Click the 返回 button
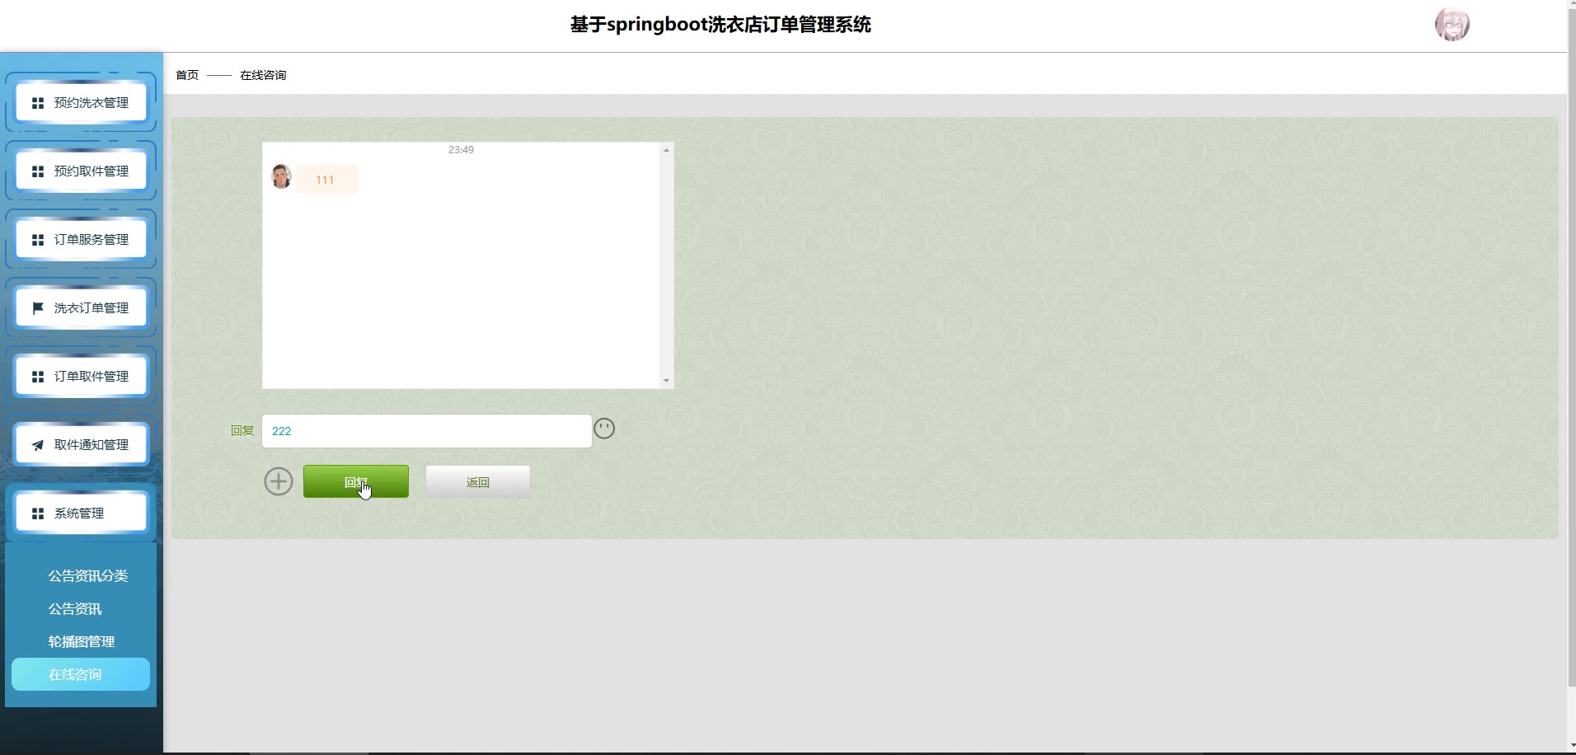The width and height of the screenshot is (1576, 755). click(x=478, y=481)
